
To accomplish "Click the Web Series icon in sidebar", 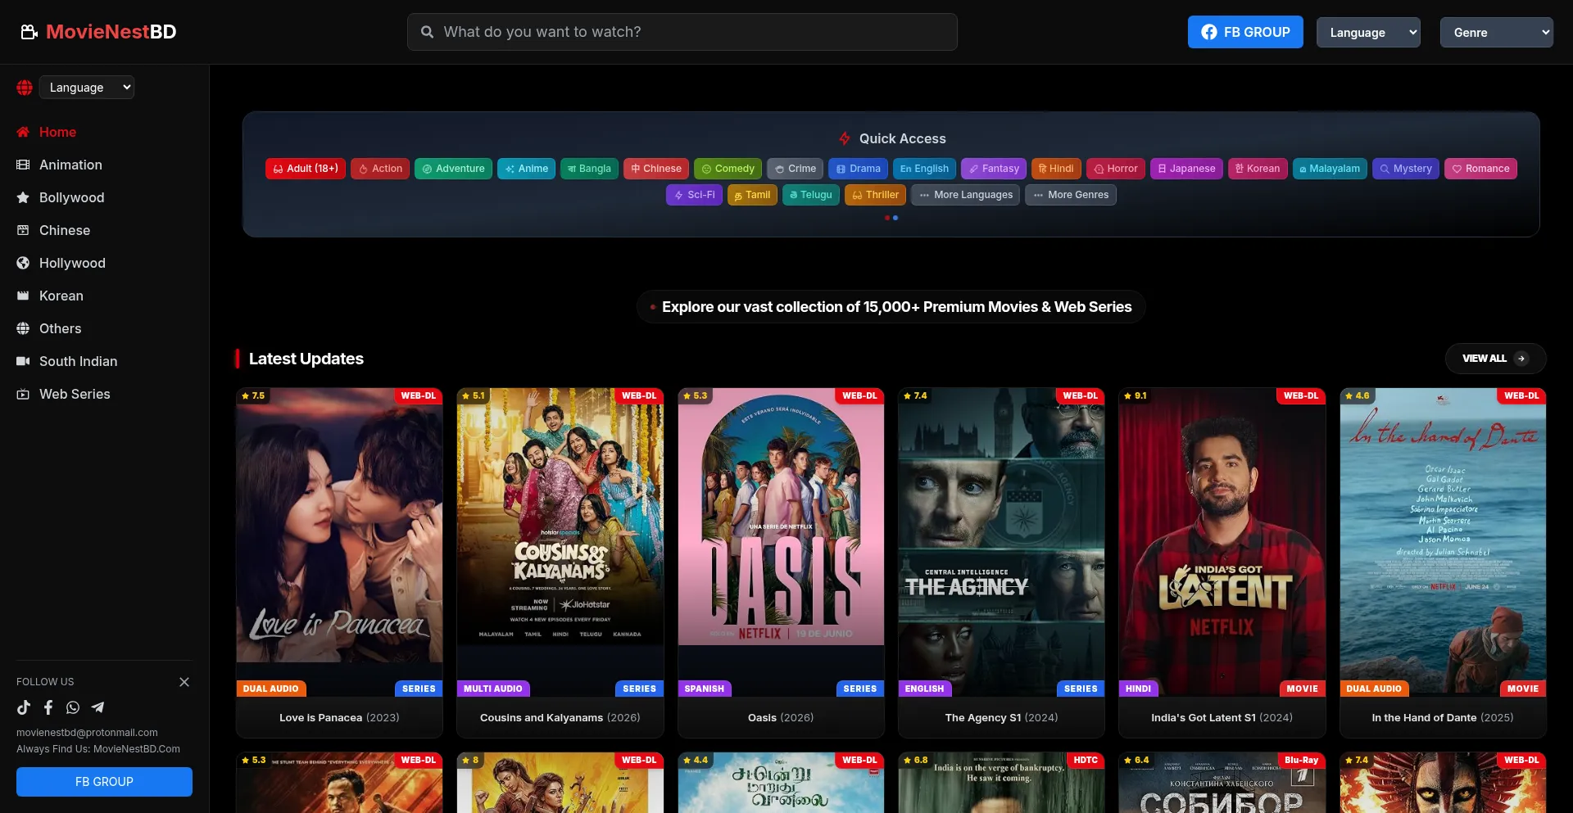I will (x=23, y=394).
